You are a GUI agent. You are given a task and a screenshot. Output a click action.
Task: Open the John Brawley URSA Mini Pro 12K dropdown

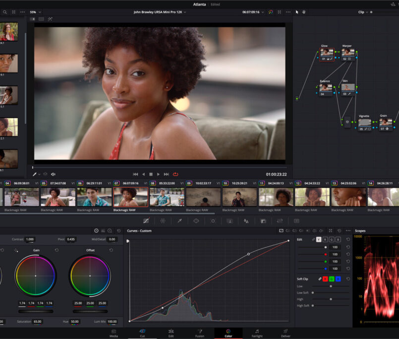pyautogui.click(x=160, y=12)
